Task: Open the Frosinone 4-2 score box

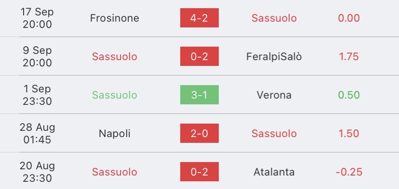Action: pyautogui.click(x=199, y=18)
